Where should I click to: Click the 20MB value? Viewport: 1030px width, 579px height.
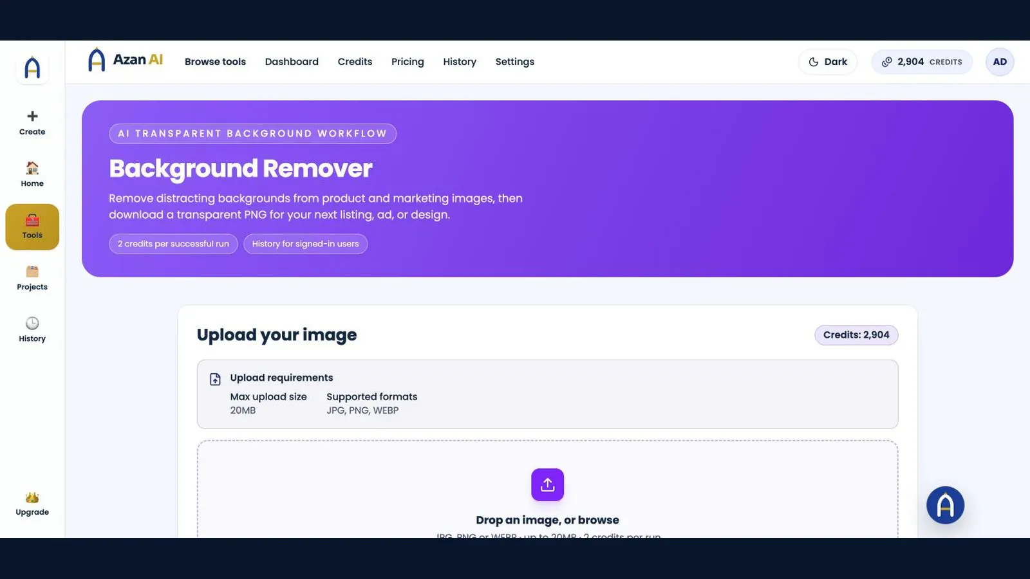tap(243, 410)
